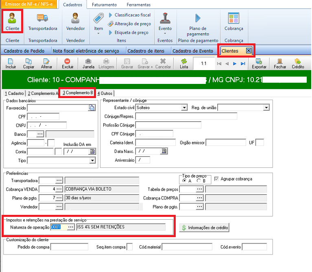Click the Incluir toolbar icon
Screen dimensions: 312x272
pos(11,61)
